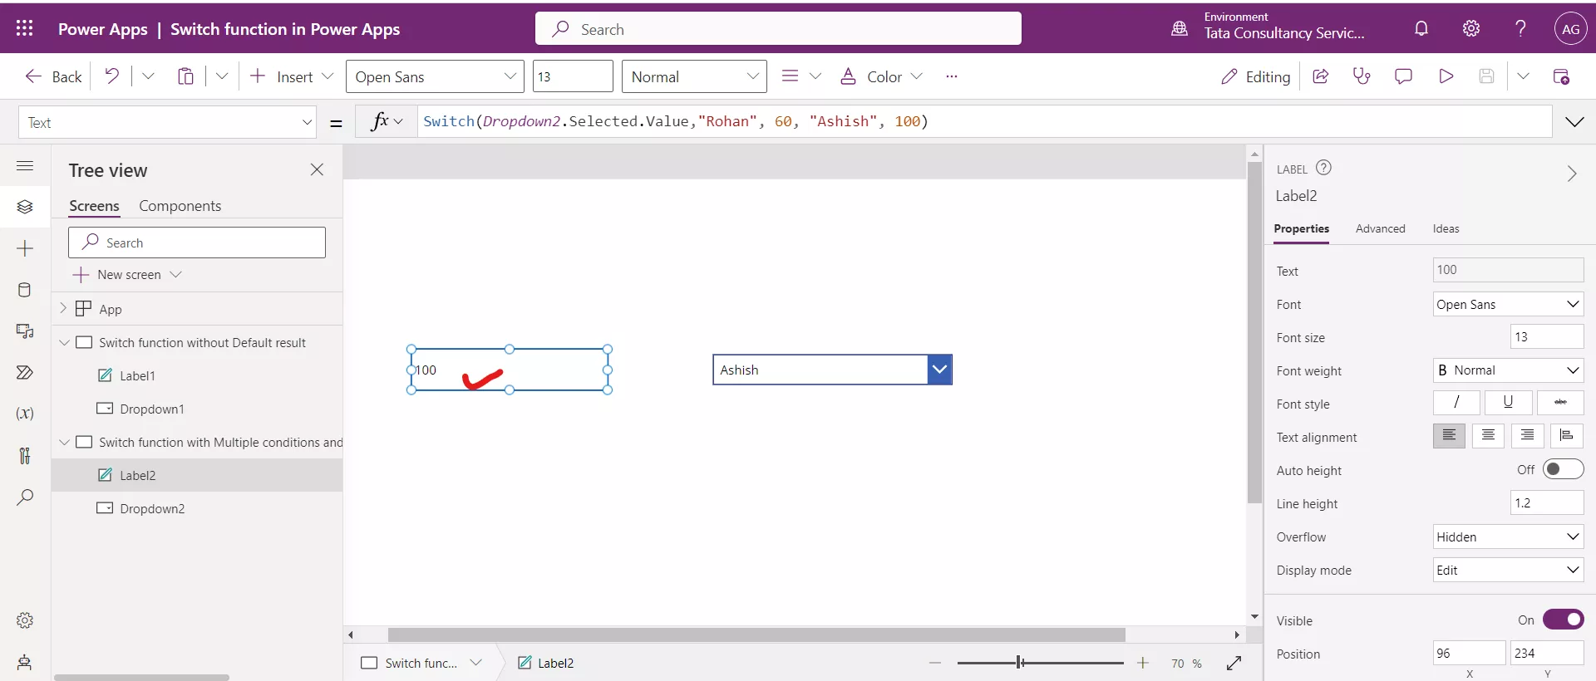Open the New screen dropdown chevron
1596x681 pixels.
pyautogui.click(x=175, y=274)
